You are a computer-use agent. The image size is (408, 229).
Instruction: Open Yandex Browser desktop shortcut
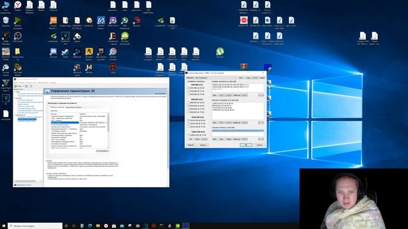click(x=17, y=5)
